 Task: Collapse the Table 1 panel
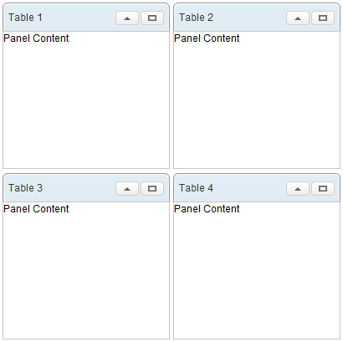[127, 18]
